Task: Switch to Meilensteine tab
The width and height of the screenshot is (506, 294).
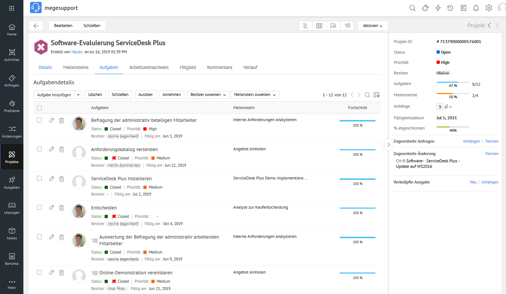Action: 76,67
